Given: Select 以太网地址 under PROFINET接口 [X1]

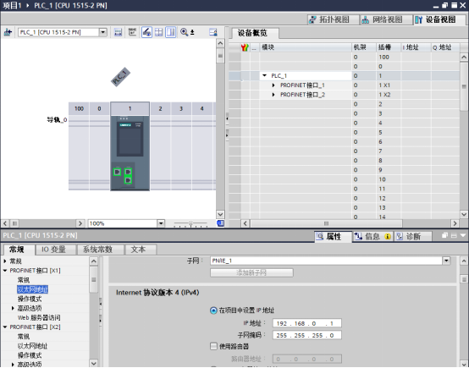Looking at the screenshot, I should click(32, 289).
